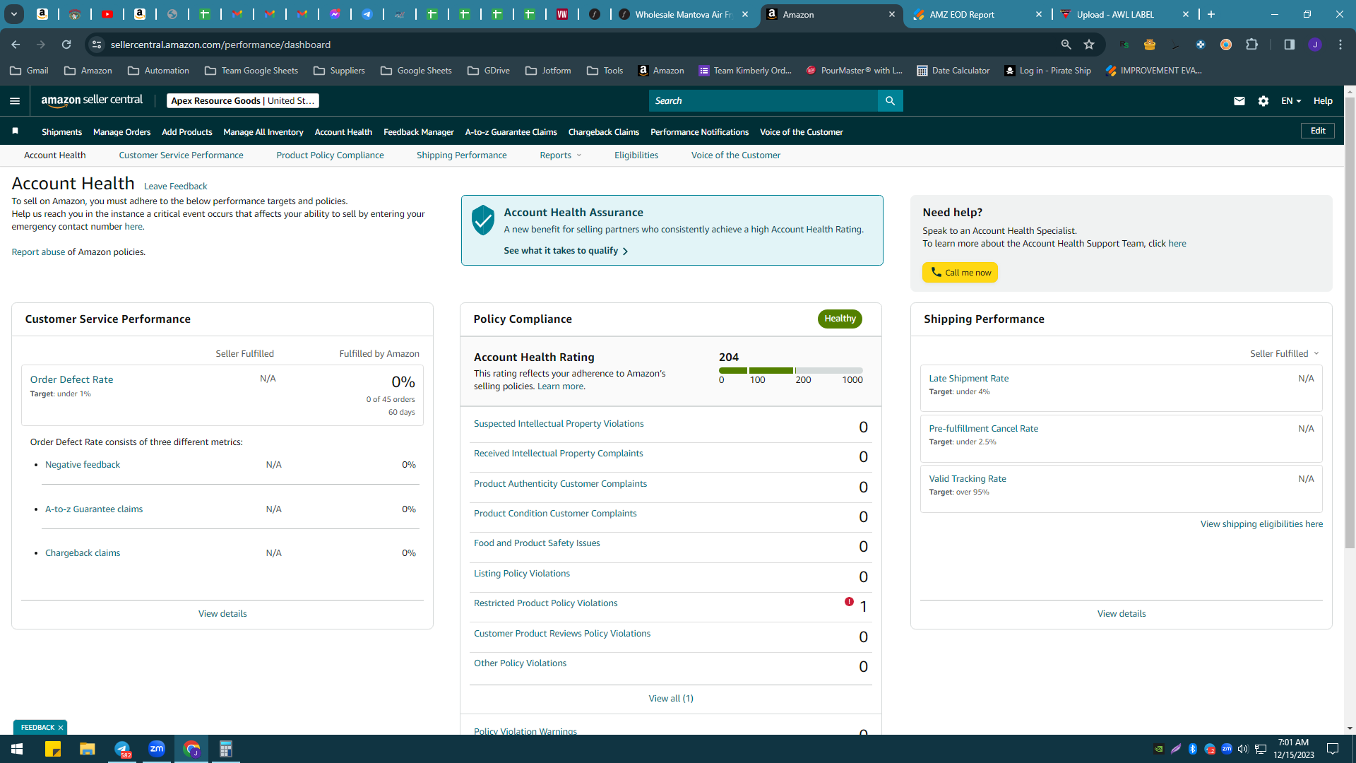This screenshot has height=763, width=1356.
Task: Expand the Reports dropdown
Action: pos(561,155)
